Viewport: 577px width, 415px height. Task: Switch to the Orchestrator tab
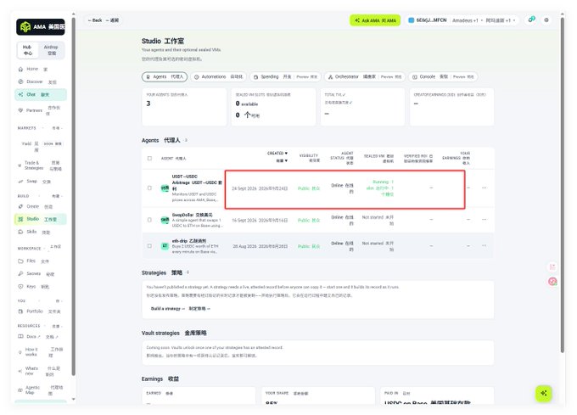pos(365,76)
